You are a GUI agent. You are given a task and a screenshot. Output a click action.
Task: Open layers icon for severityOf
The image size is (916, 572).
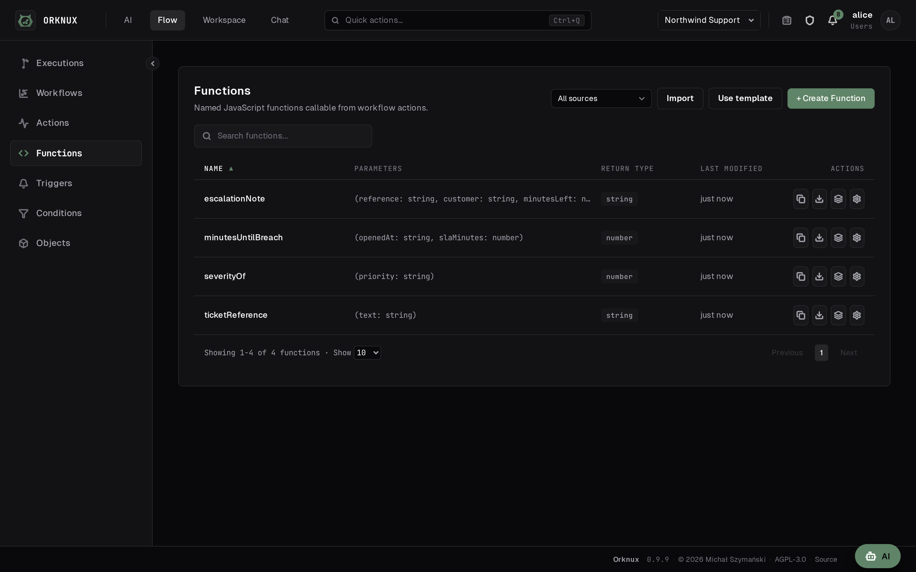click(x=838, y=276)
